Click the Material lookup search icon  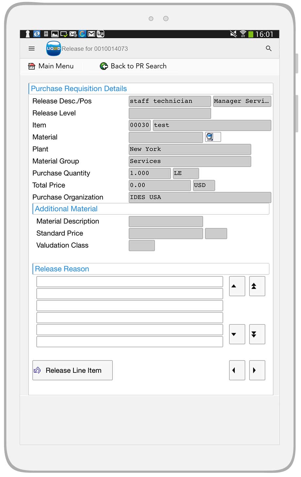[213, 137]
